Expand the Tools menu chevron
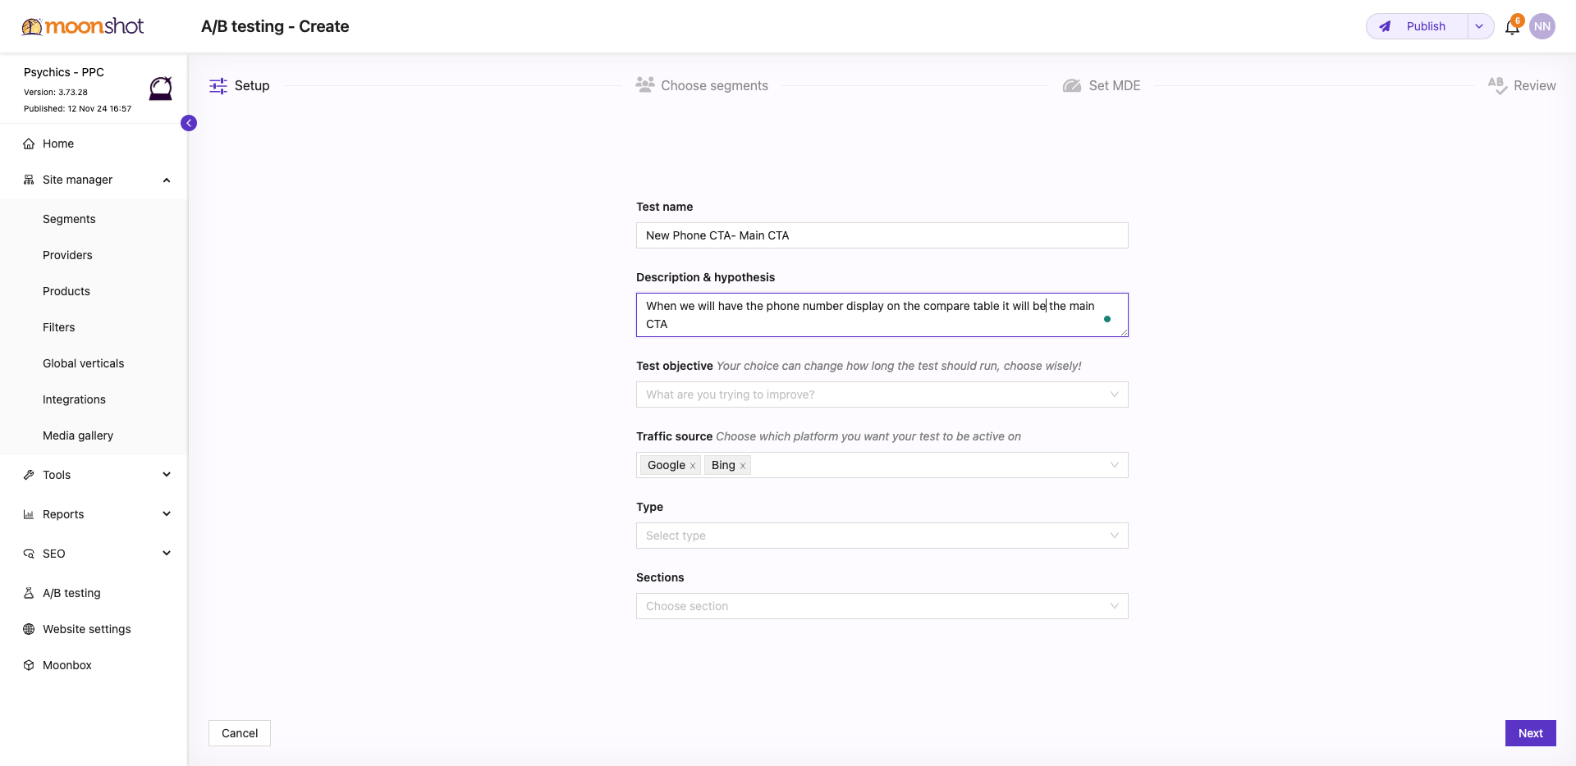Screen dimensions: 1576x766 [167, 475]
